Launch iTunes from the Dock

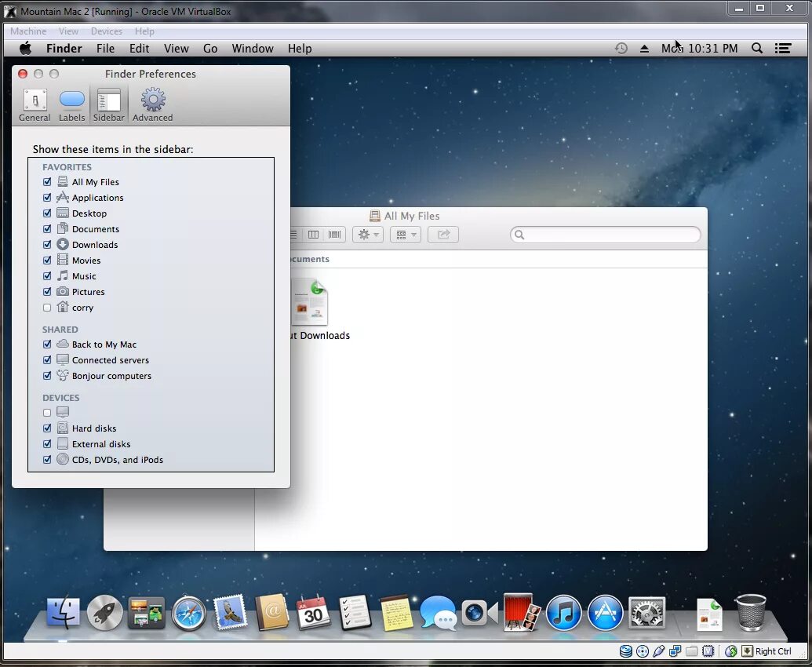tap(563, 613)
